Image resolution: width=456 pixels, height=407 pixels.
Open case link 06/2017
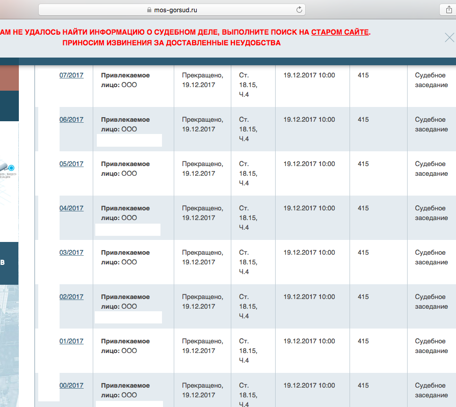pos(71,120)
